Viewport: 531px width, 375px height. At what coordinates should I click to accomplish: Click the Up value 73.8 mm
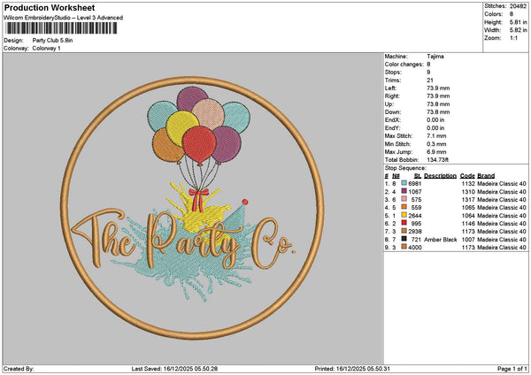[438, 103]
